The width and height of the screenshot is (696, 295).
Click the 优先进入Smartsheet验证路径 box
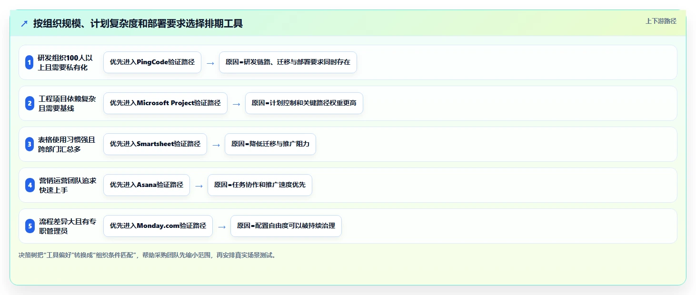[x=155, y=144]
